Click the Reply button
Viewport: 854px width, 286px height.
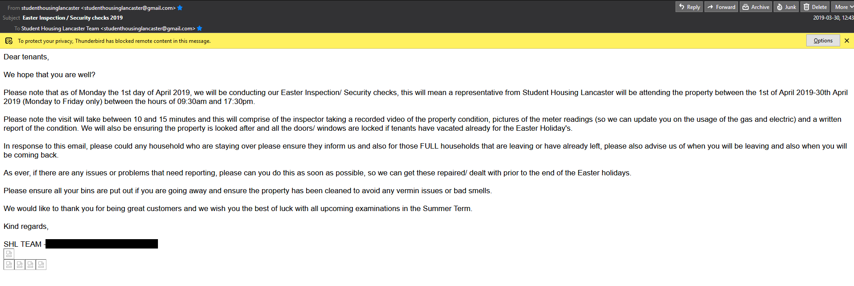tap(689, 7)
